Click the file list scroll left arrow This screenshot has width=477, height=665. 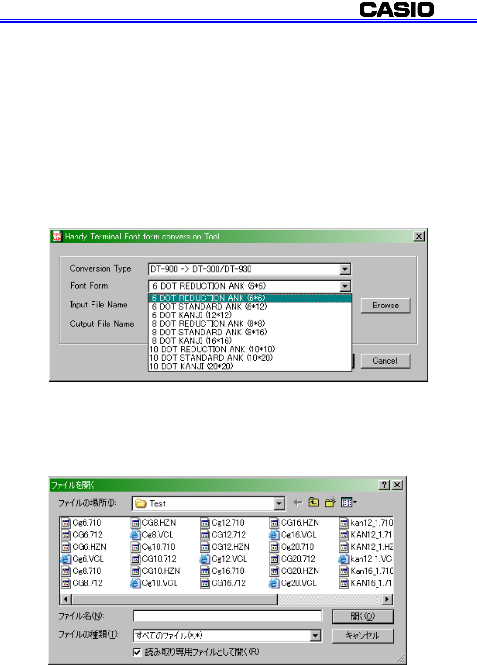coord(66,599)
